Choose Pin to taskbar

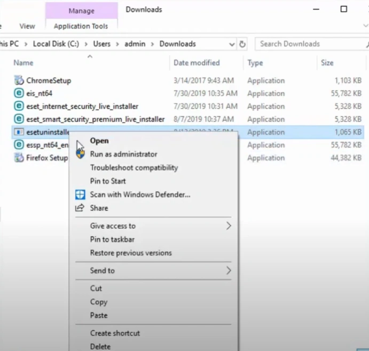(112, 240)
